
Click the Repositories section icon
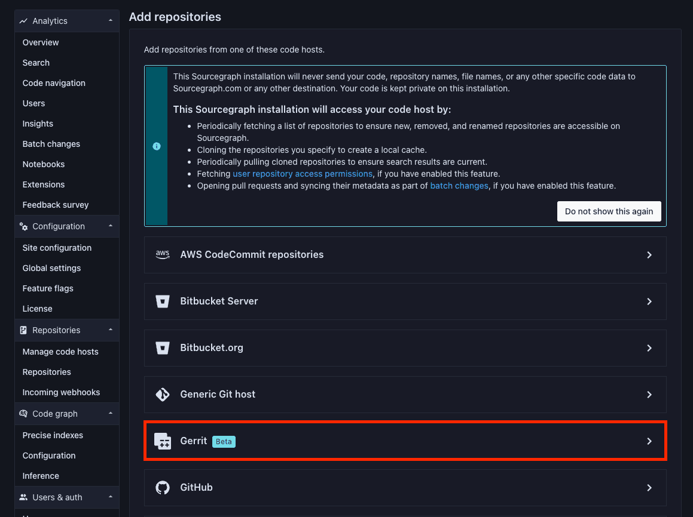[x=23, y=330]
